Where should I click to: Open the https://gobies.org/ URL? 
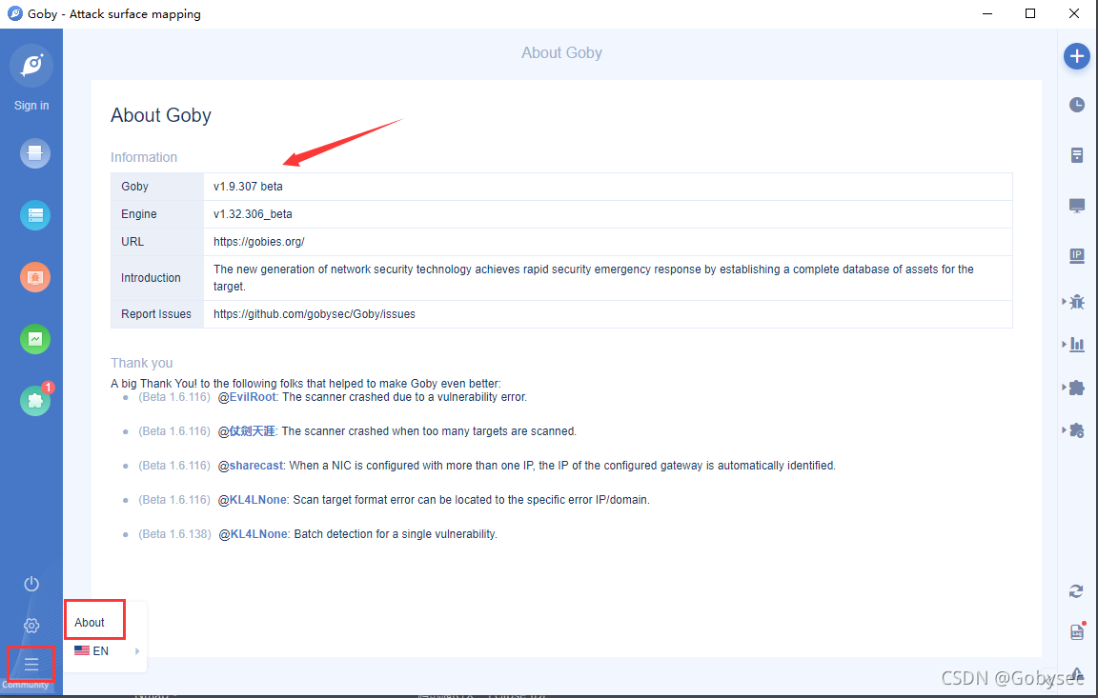coord(259,242)
